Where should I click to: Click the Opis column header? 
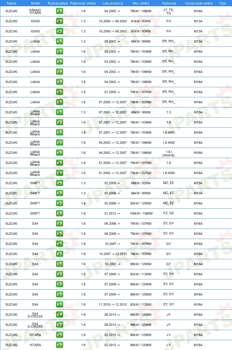pos(223,3)
